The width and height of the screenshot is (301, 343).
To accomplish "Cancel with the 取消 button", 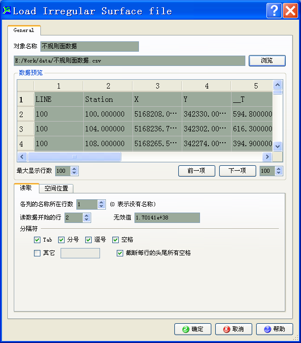I will click(x=234, y=329).
